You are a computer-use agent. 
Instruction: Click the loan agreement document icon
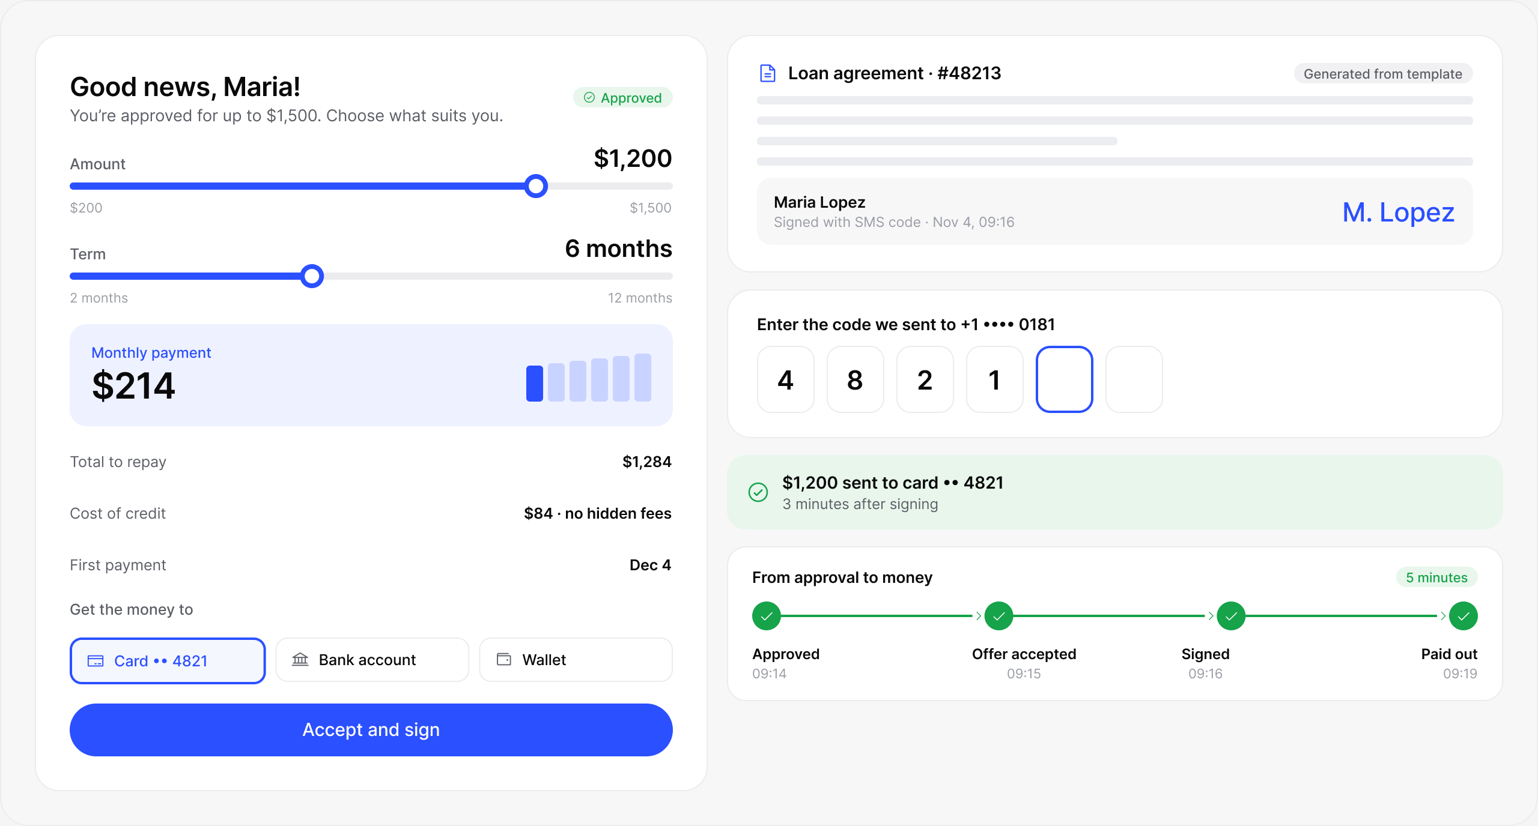coord(767,73)
